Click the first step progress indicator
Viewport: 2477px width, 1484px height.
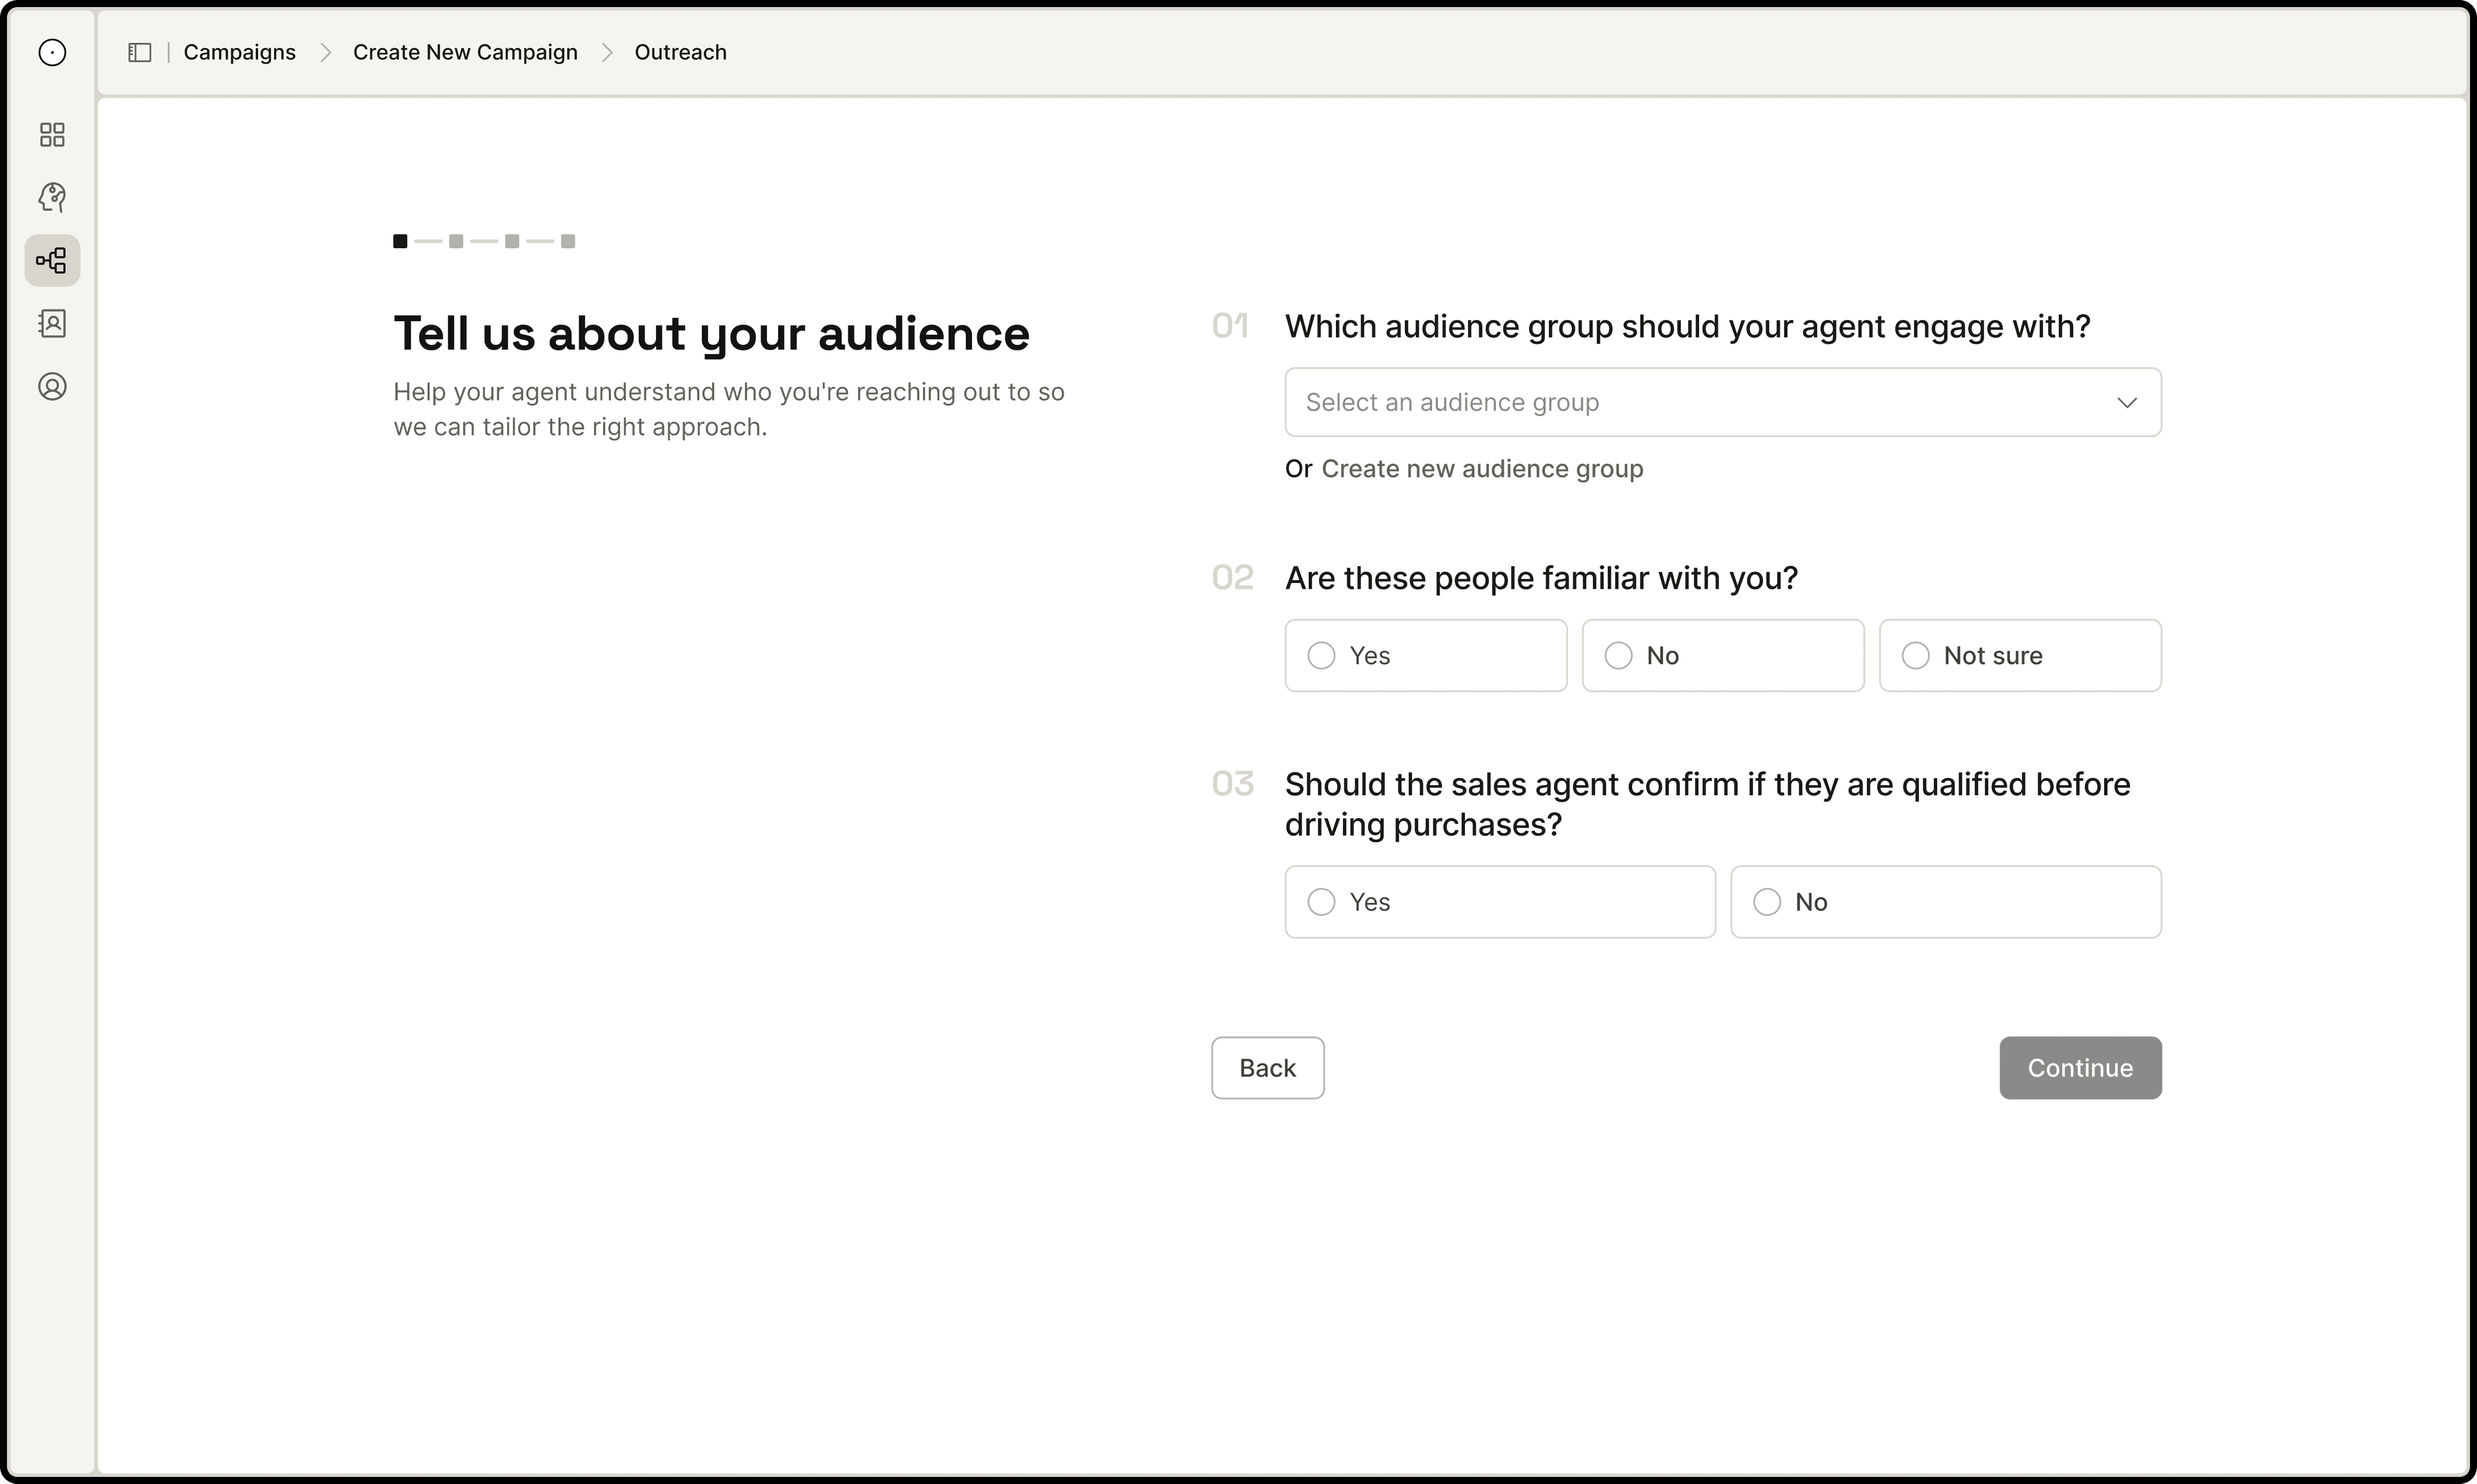400,241
